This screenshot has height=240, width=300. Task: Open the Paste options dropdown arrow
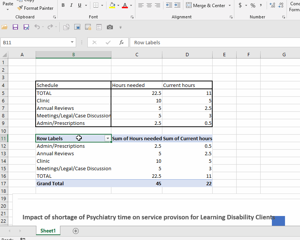click(x=7, y=9)
